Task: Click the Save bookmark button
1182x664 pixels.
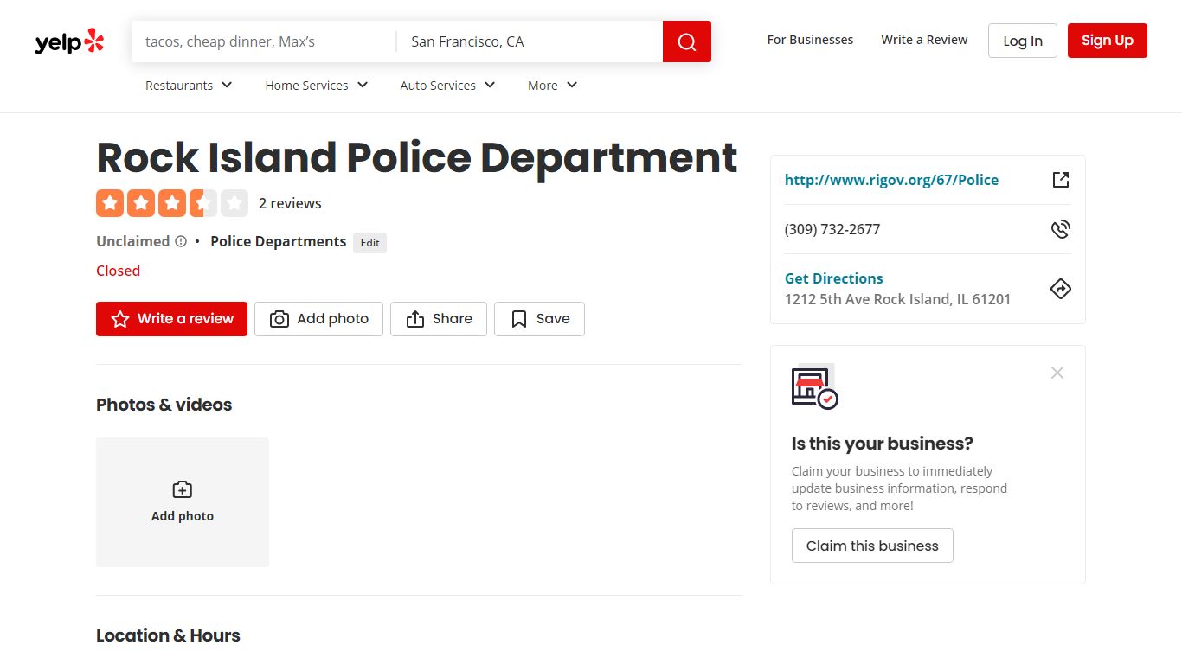Action: click(x=539, y=319)
